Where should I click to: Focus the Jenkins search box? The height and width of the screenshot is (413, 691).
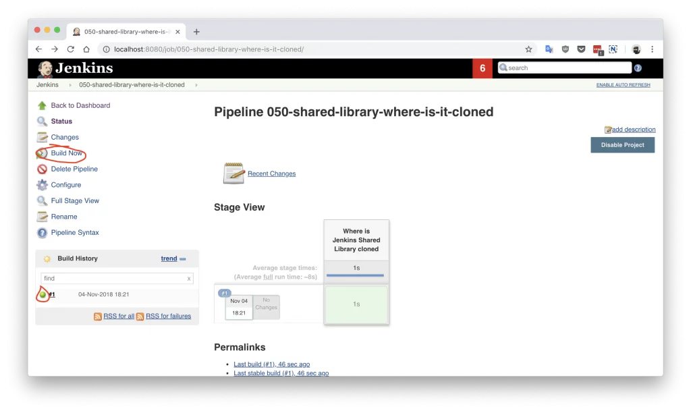(565, 68)
